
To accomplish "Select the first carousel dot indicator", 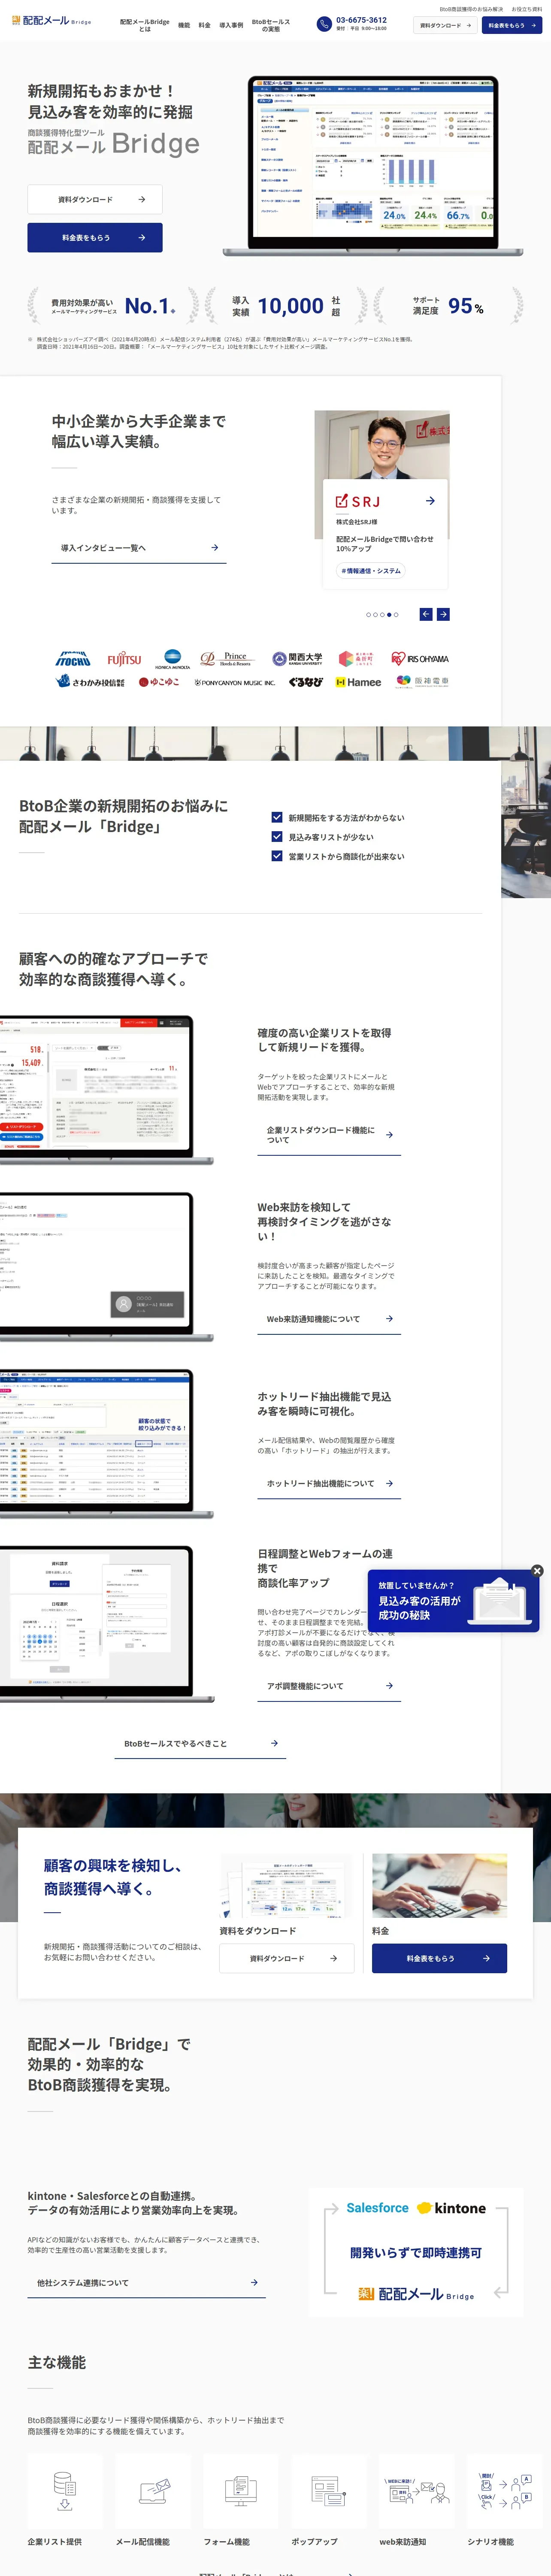I will 368,615.
